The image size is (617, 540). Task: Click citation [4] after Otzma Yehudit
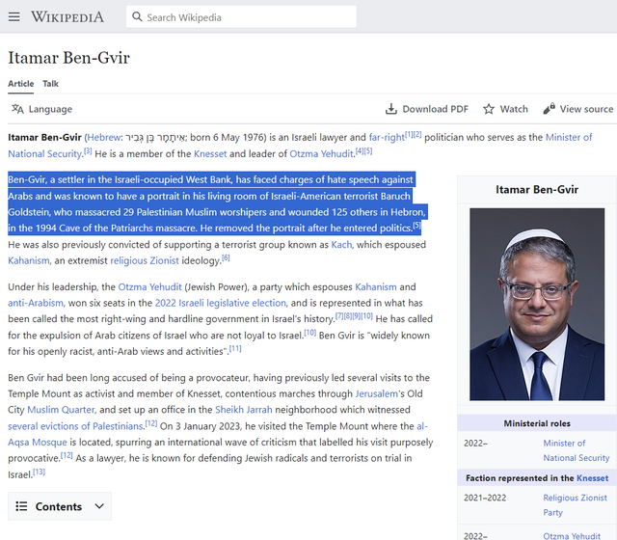click(x=360, y=151)
